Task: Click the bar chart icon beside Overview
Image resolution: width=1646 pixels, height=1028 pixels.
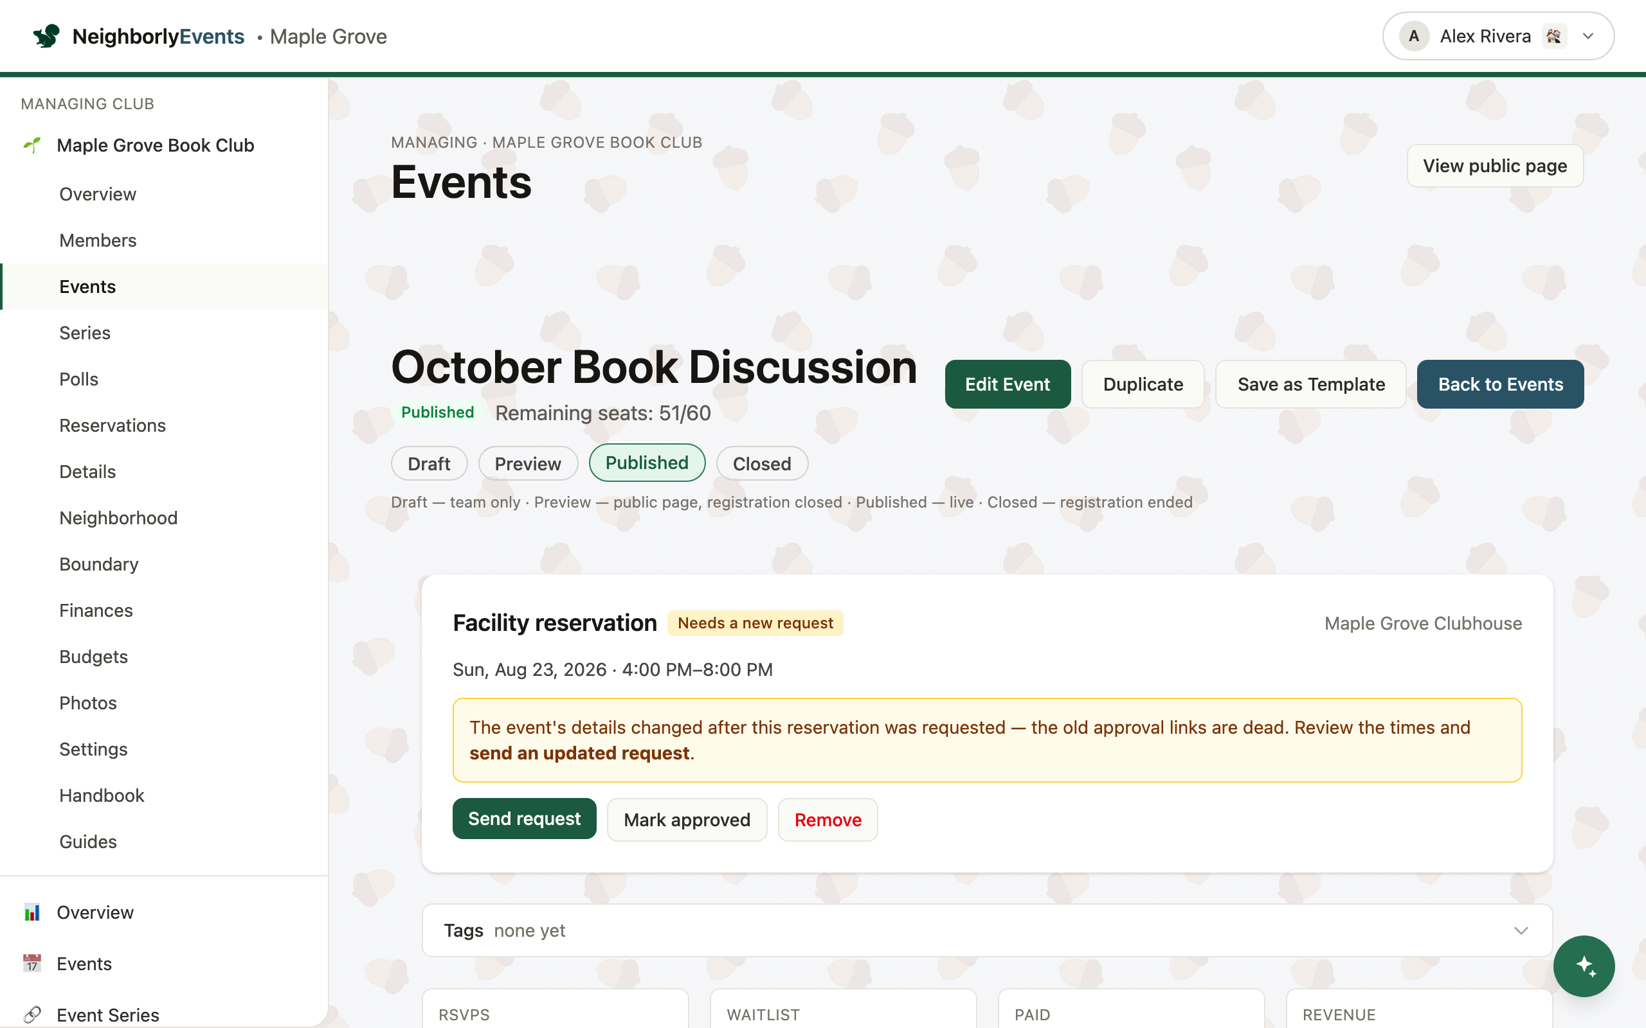Action: [32, 912]
